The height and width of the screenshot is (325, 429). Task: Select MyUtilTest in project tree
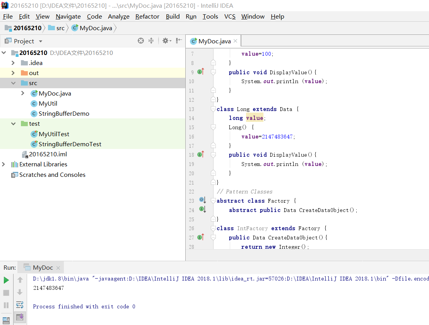(54, 134)
